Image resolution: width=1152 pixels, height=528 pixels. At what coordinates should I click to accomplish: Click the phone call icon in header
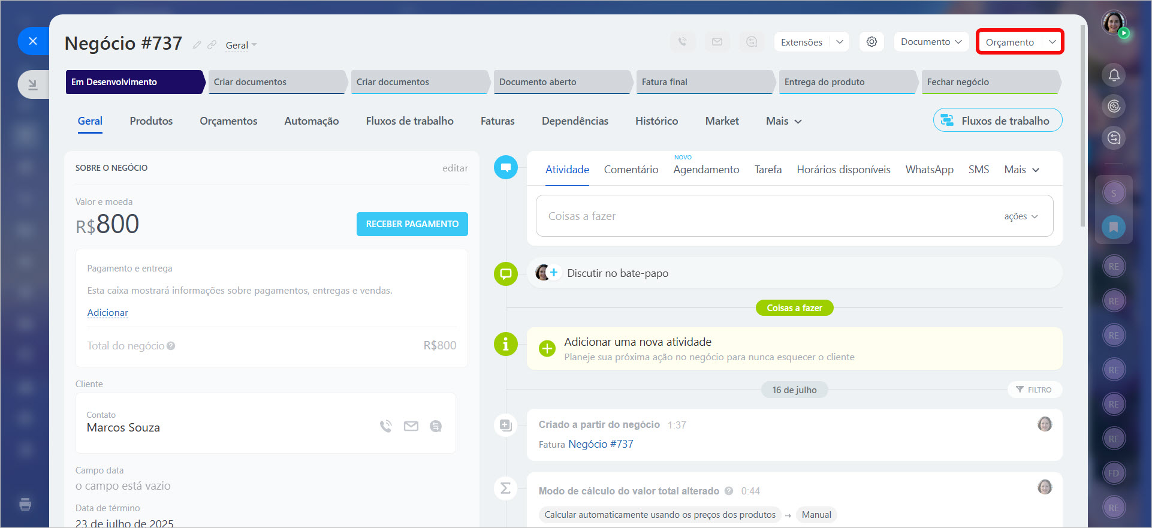pyautogui.click(x=682, y=42)
